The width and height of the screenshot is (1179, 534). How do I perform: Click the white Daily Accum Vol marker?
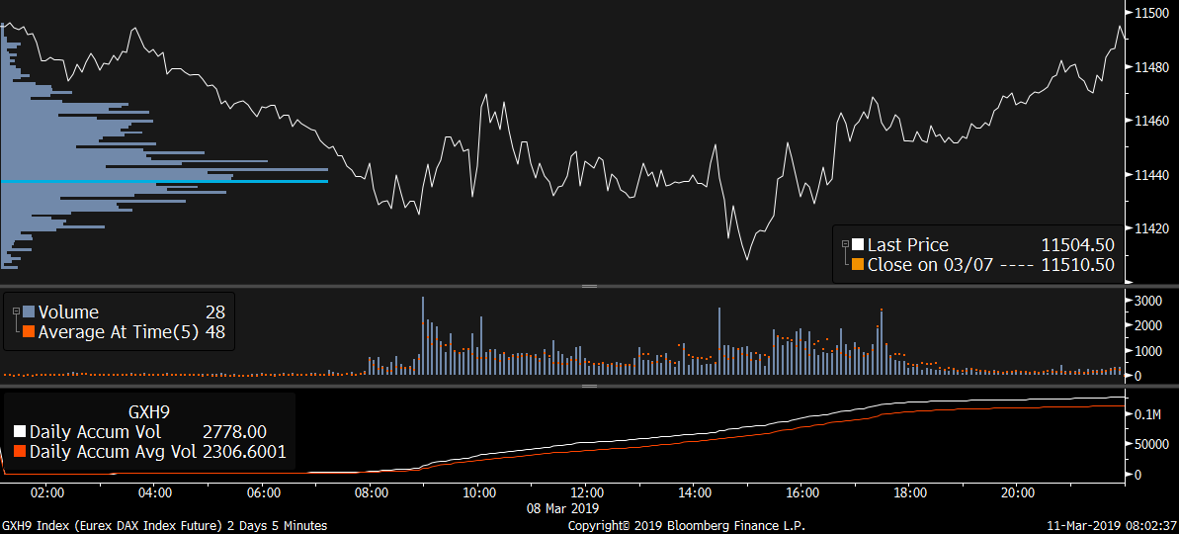point(21,432)
